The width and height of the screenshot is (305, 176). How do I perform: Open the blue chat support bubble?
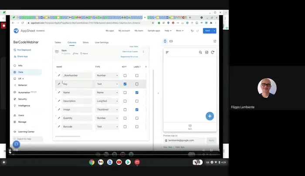click(x=16, y=144)
